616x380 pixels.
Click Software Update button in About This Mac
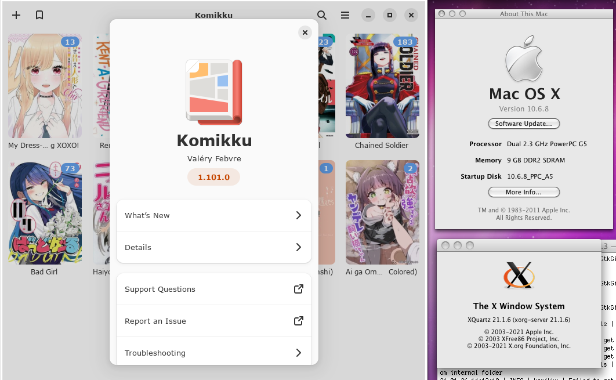[x=524, y=124]
